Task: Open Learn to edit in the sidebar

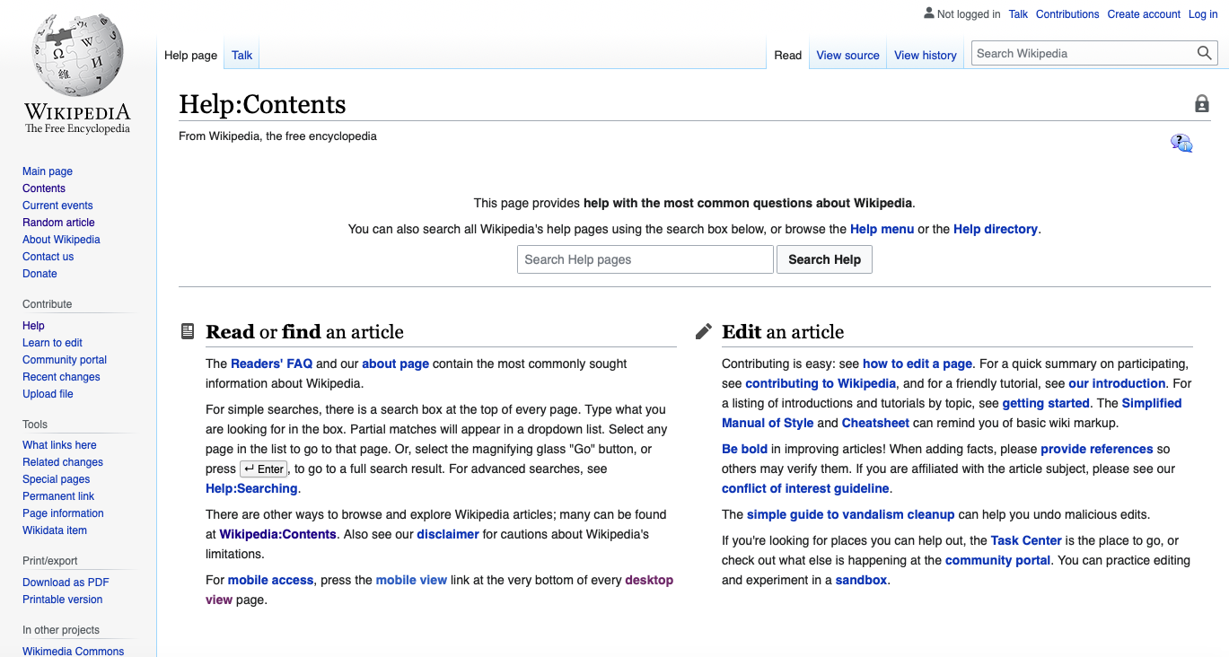Action: 52,343
